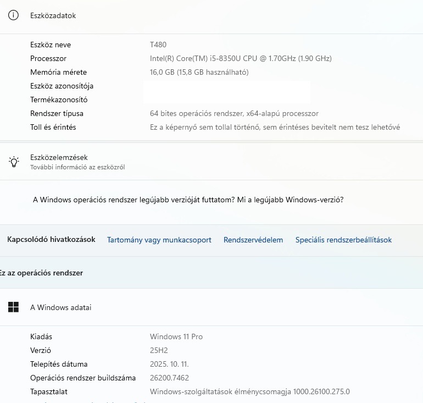The width and height of the screenshot is (423, 403).
Task: Select the Windows 11 Pro edition text
Action: 176,336
